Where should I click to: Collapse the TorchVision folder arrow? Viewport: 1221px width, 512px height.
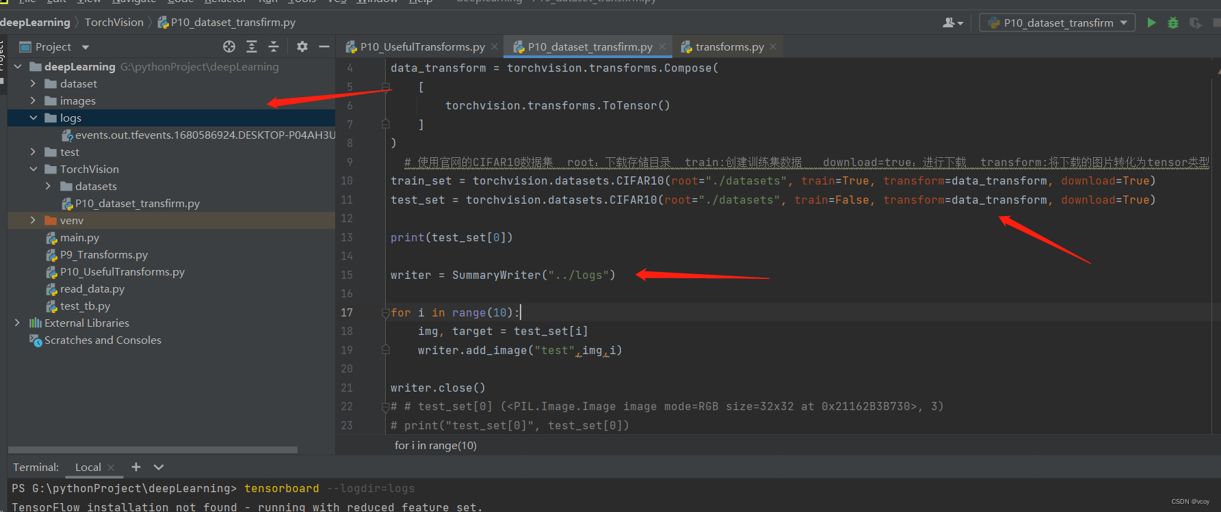point(33,169)
